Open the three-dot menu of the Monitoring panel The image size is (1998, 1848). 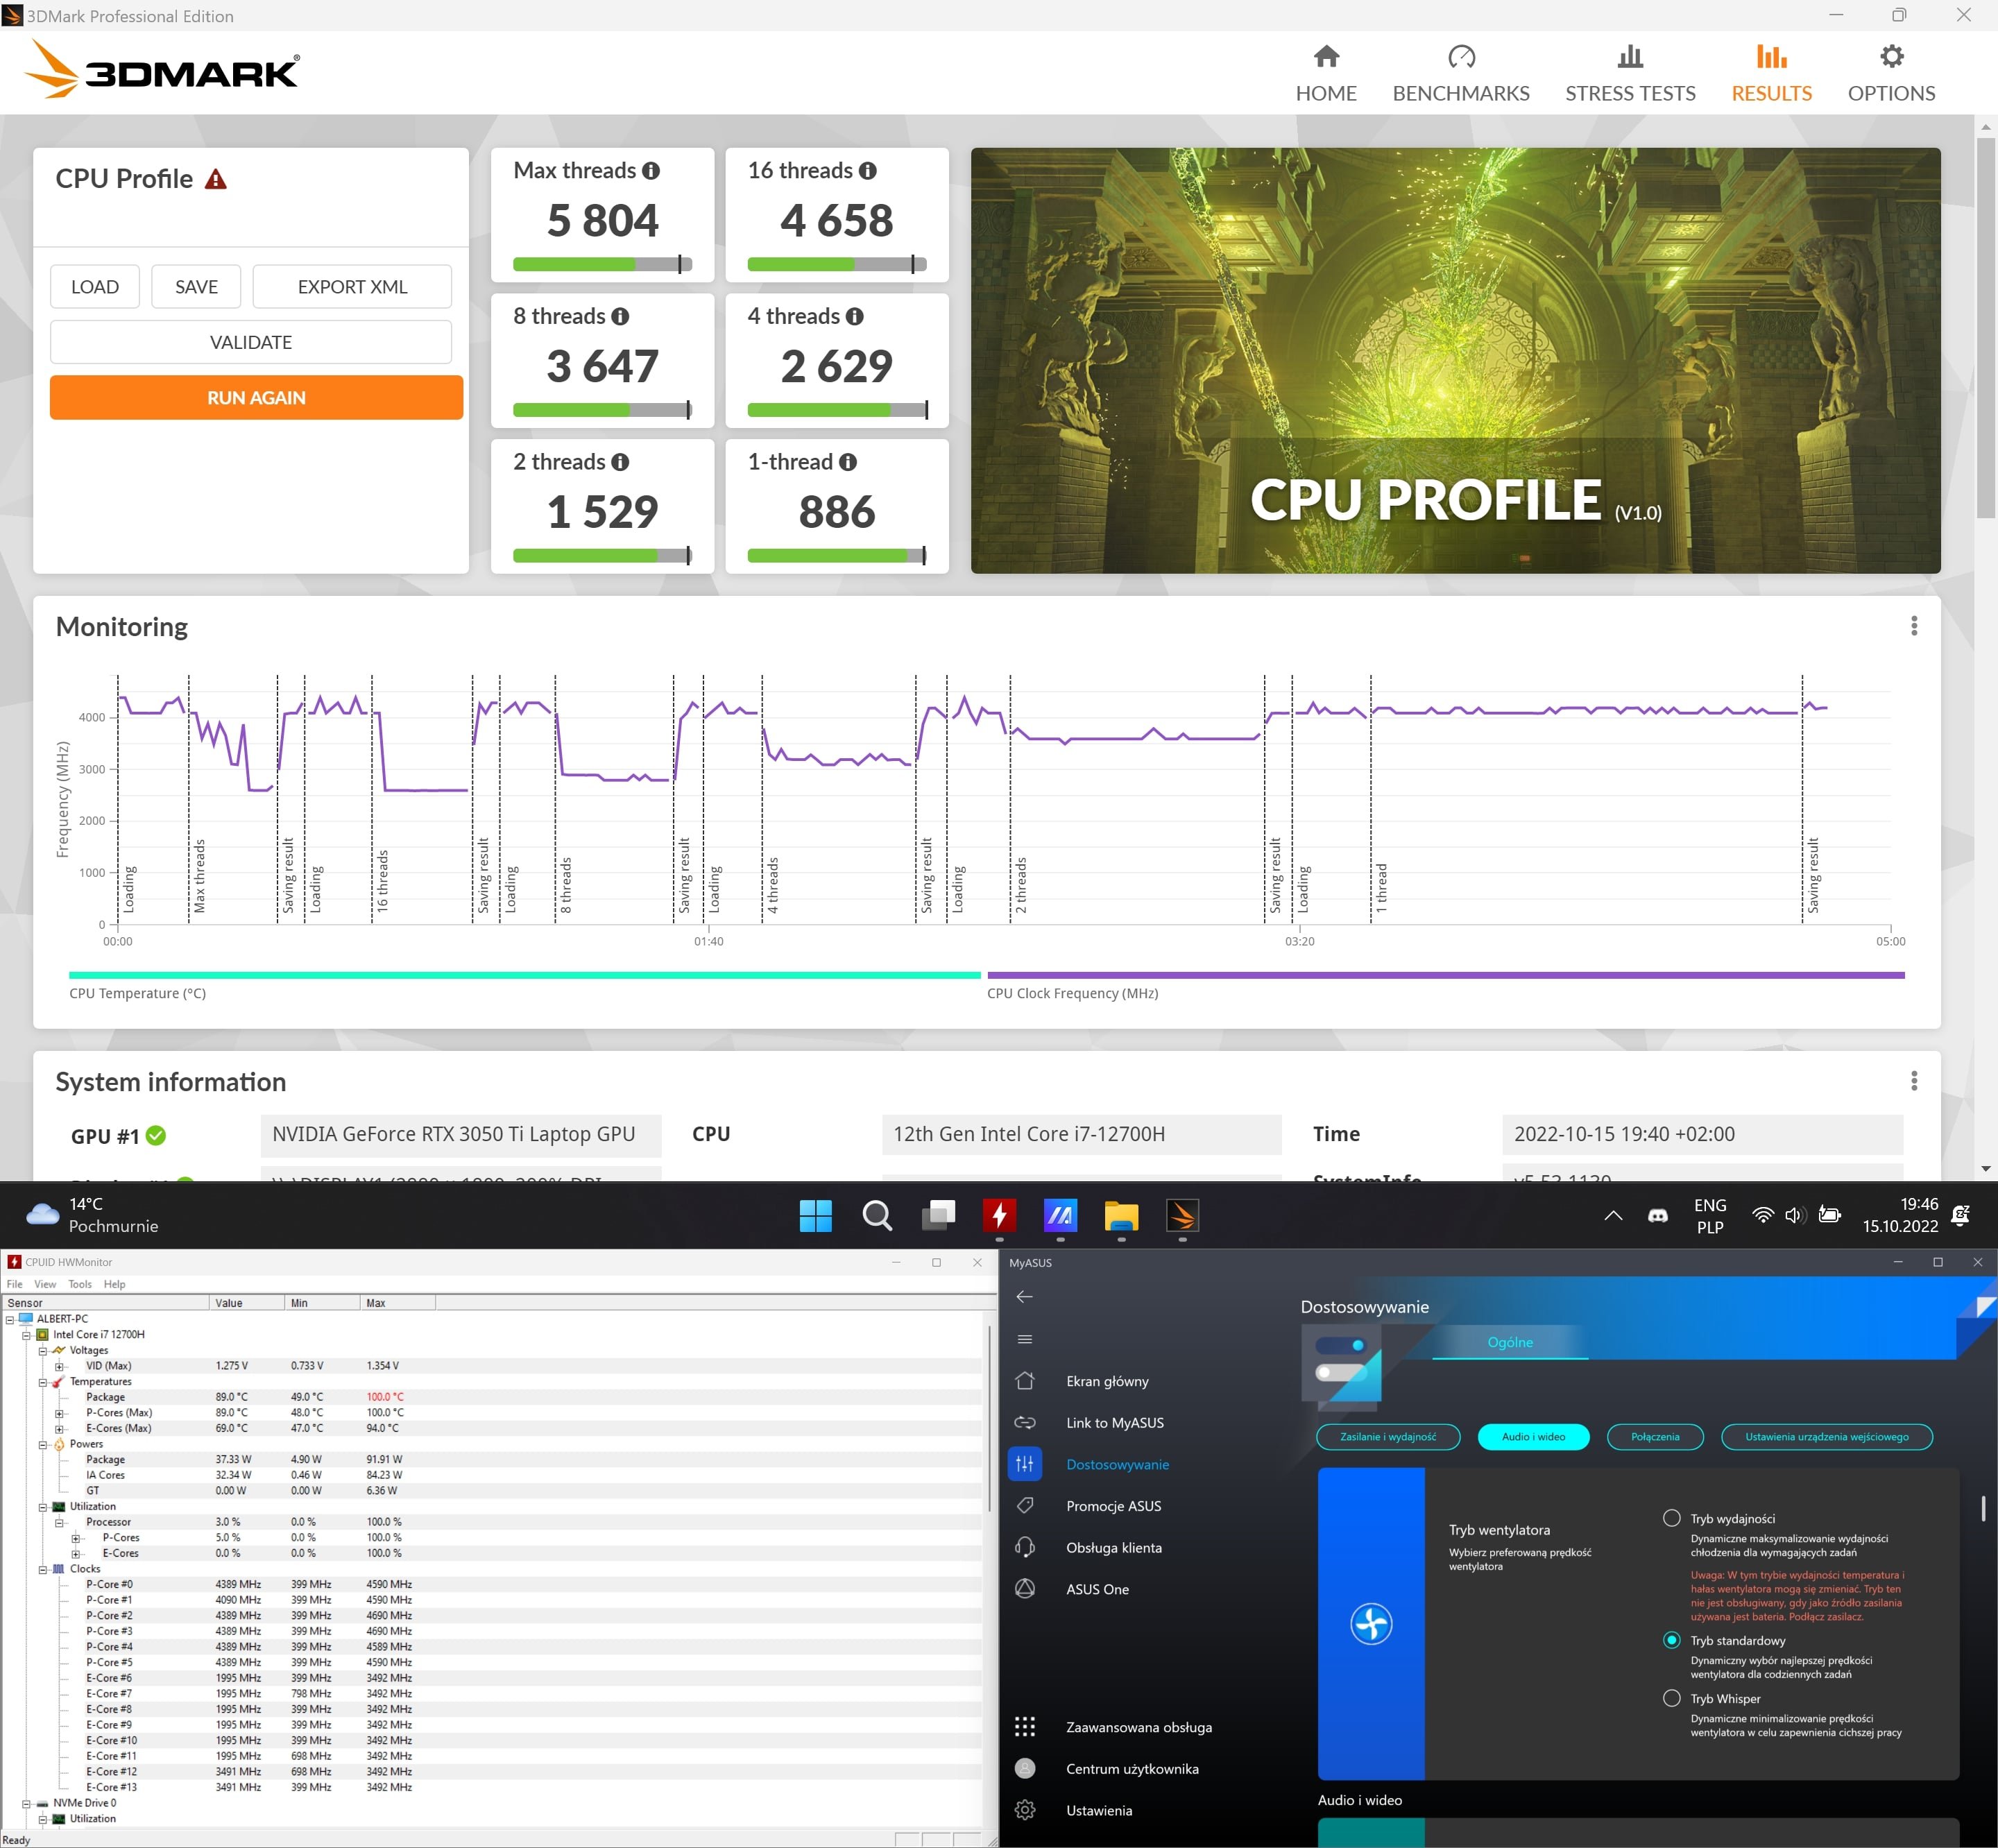click(1914, 626)
